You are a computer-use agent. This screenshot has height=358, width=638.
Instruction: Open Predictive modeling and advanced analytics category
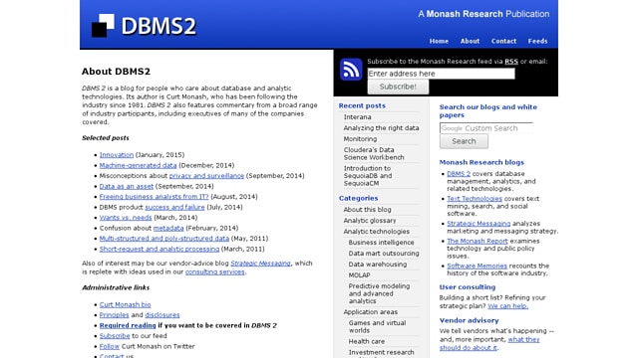(379, 293)
